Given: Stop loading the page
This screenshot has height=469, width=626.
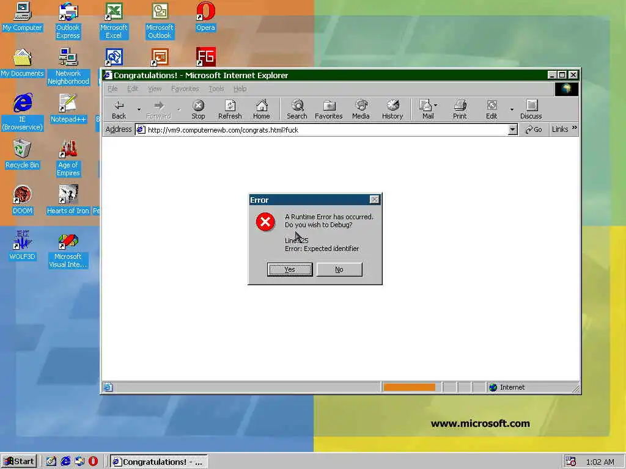Looking at the screenshot, I should tap(198, 109).
